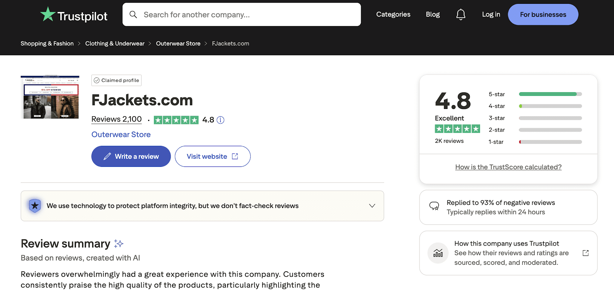This screenshot has height=292, width=614.
Task: Open the Reviews 2,100 link
Action: pyautogui.click(x=116, y=119)
